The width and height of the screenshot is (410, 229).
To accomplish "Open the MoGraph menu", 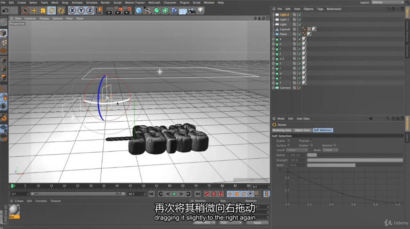I will pyautogui.click(x=154, y=2).
